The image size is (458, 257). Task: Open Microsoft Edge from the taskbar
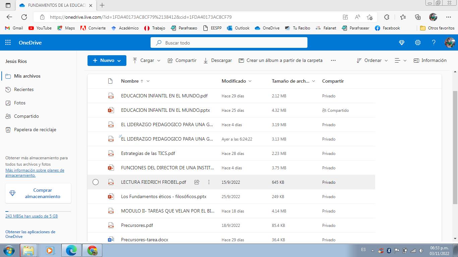point(71,250)
